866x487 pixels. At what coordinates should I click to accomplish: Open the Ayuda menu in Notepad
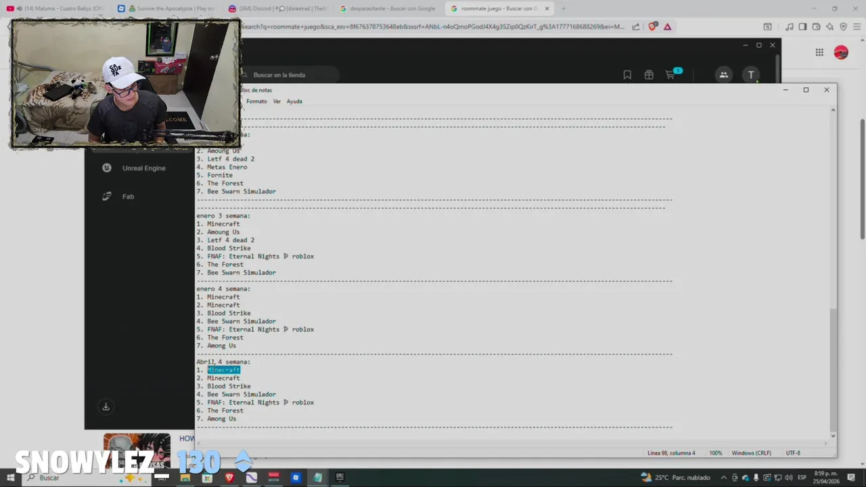click(294, 101)
